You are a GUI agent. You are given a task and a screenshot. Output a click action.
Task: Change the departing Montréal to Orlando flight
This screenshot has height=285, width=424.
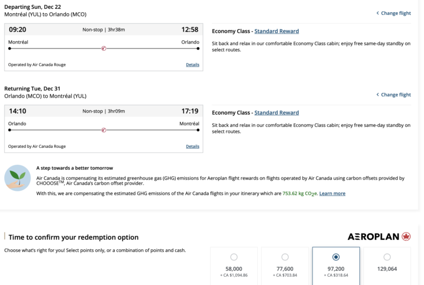pyautogui.click(x=394, y=13)
